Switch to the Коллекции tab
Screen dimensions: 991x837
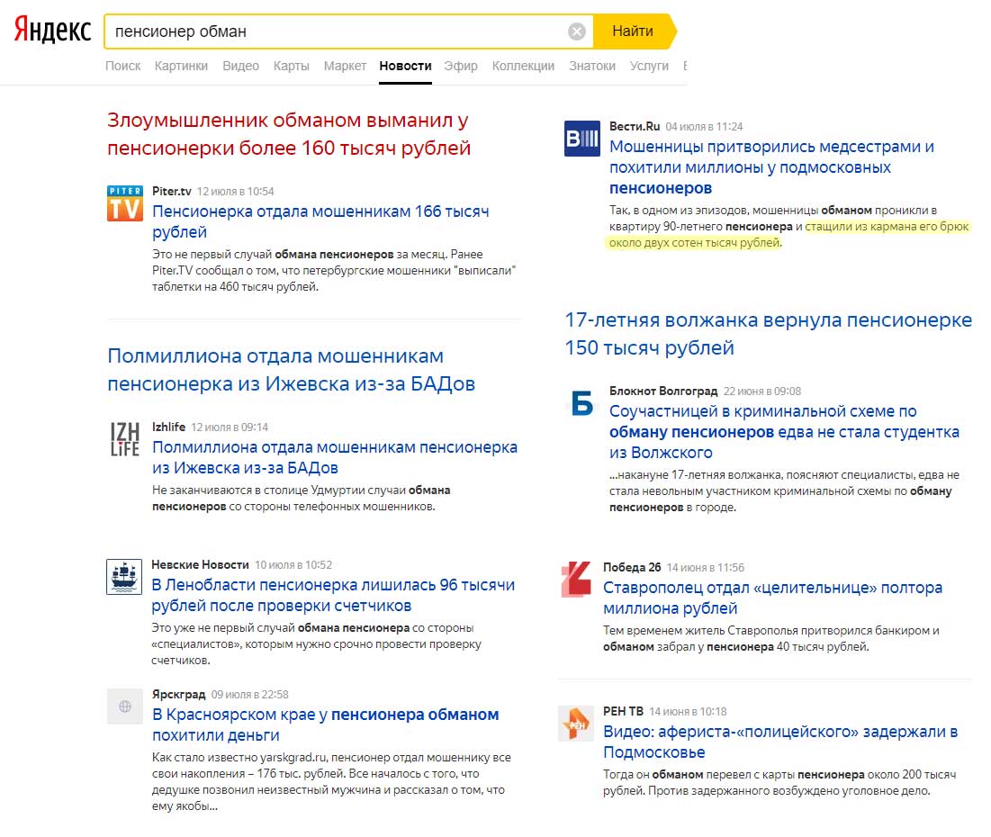tap(523, 66)
